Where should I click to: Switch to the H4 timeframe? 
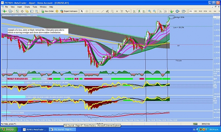215,11
